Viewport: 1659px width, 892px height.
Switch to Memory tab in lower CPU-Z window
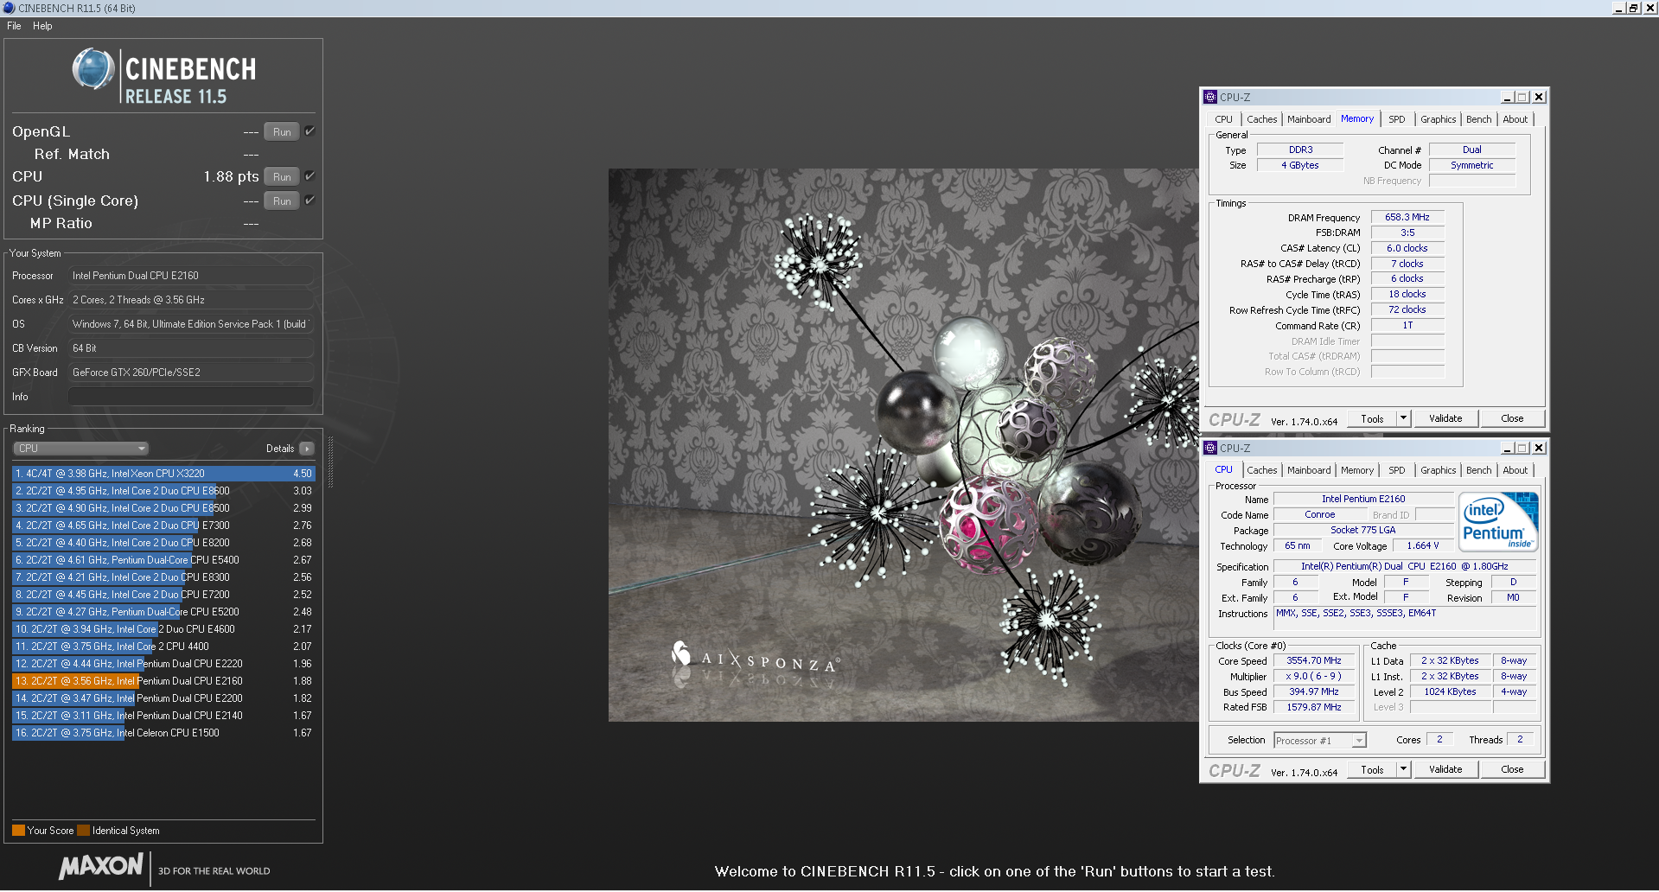(1356, 470)
